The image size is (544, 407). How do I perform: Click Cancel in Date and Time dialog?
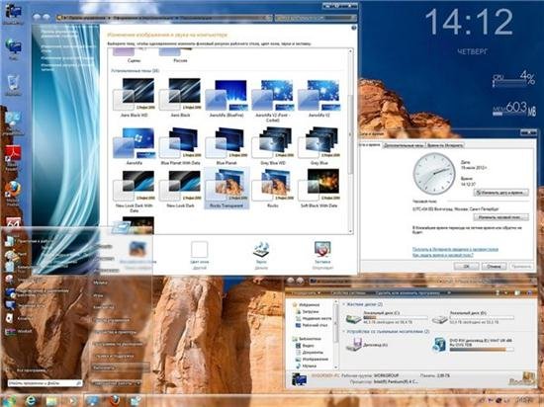494,266
